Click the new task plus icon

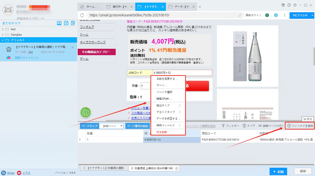point(66,23)
